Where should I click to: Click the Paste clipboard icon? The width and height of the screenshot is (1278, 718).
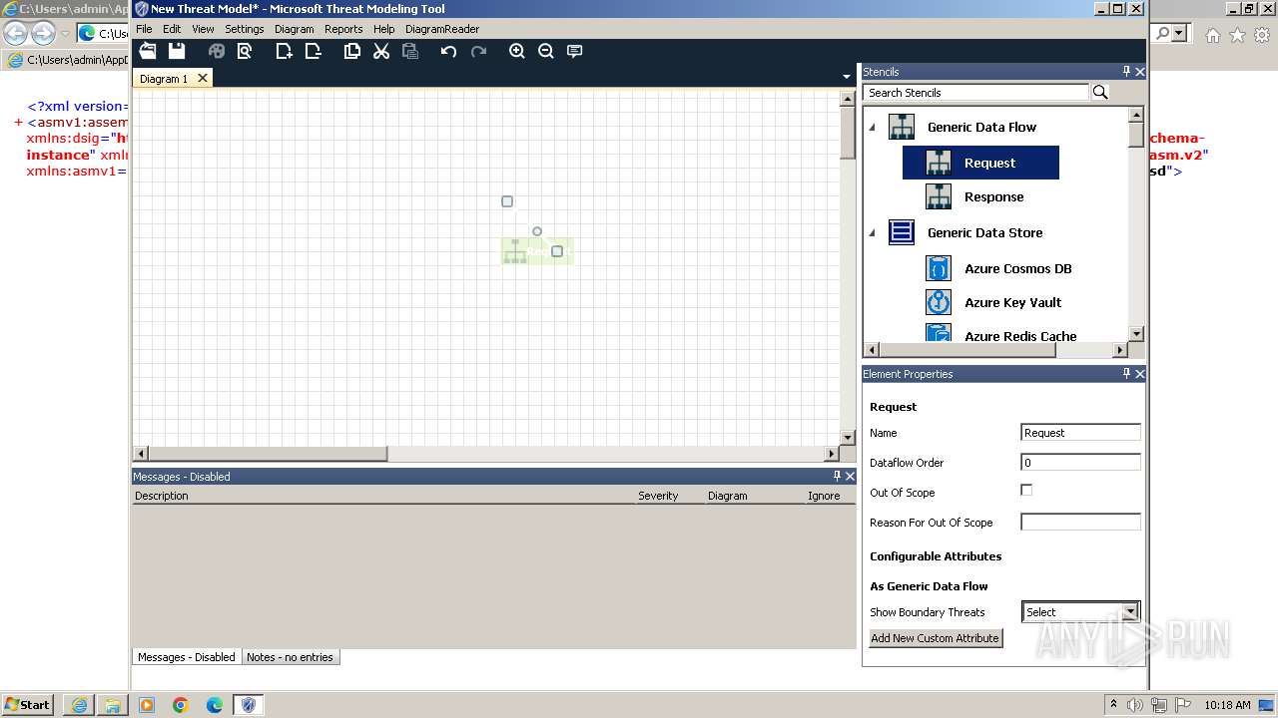(x=410, y=51)
